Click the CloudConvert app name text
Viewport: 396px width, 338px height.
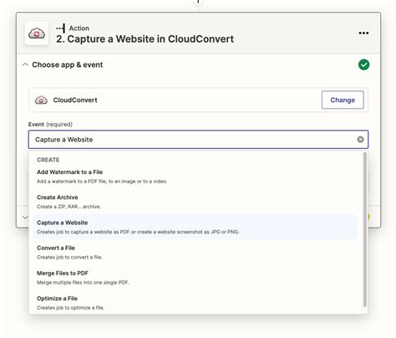pyautogui.click(x=75, y=100)
